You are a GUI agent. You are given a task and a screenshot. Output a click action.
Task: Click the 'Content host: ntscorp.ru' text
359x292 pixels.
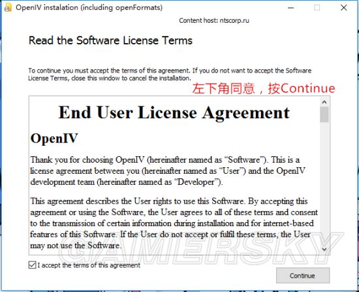214,21
